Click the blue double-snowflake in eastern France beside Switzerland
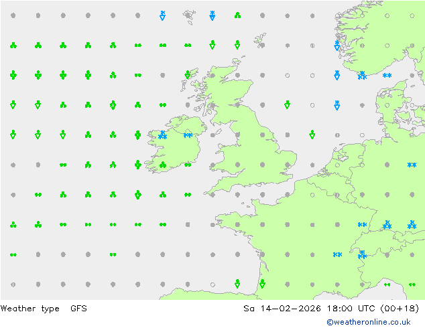Image resolution: width=425 pixels, height=328 pixels. coord(337,254)
